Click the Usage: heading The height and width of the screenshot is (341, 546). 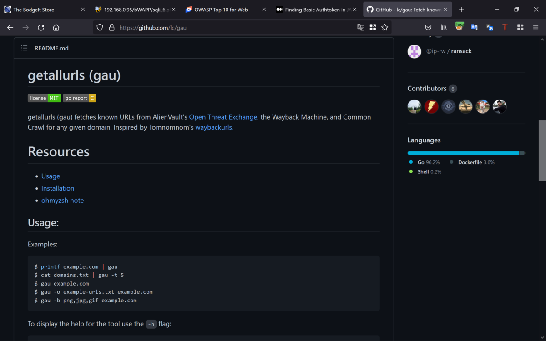[43, 222]
